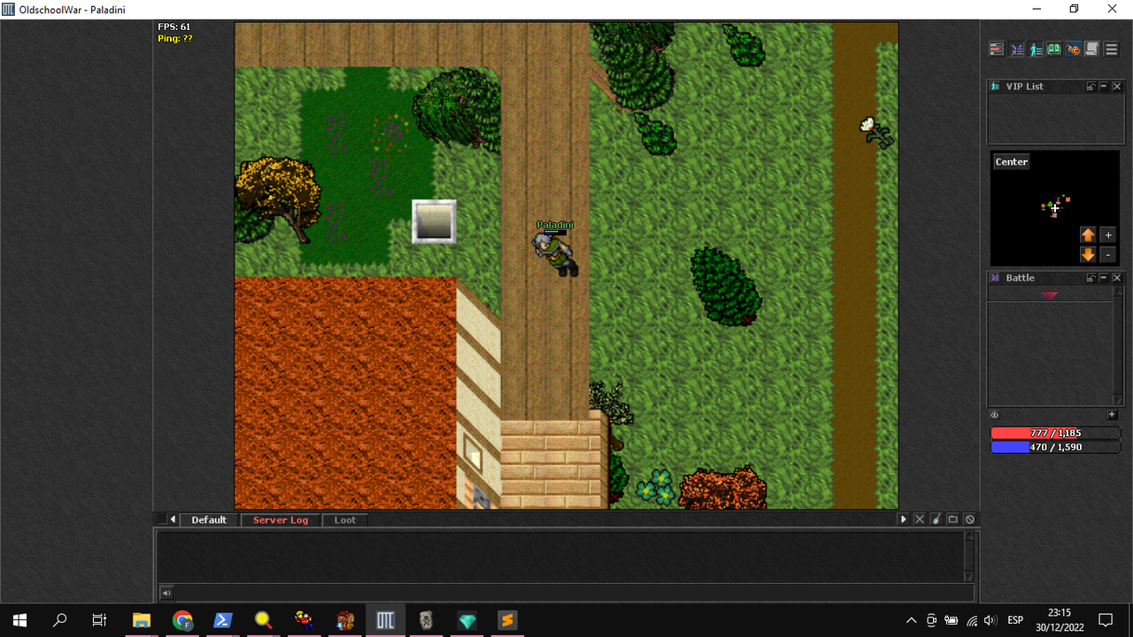Open the health info panel icon
1133x637 pixels.
click(x=997, y=50)
